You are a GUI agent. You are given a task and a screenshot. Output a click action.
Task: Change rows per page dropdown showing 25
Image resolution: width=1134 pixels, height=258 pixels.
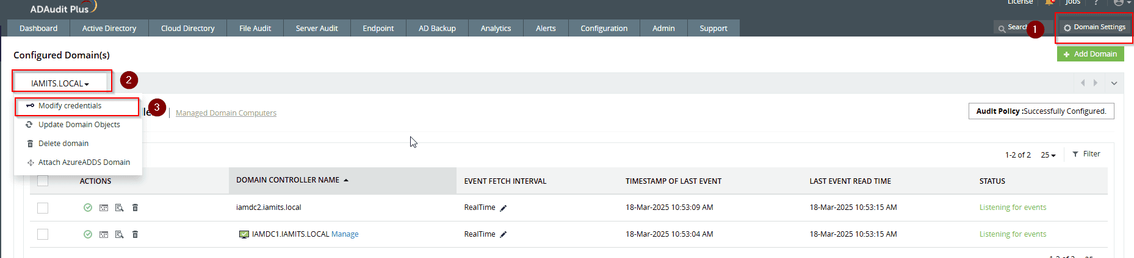tap(1048, 155)
